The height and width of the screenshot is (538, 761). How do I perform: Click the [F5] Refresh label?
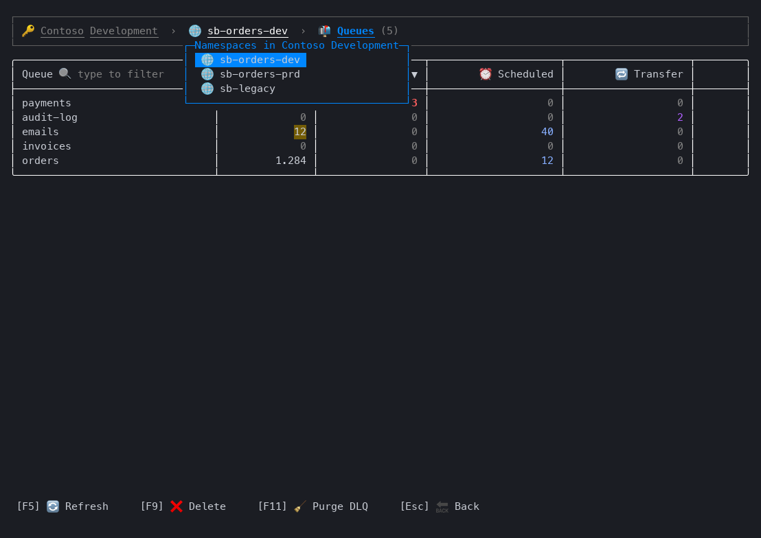point(63,506)
